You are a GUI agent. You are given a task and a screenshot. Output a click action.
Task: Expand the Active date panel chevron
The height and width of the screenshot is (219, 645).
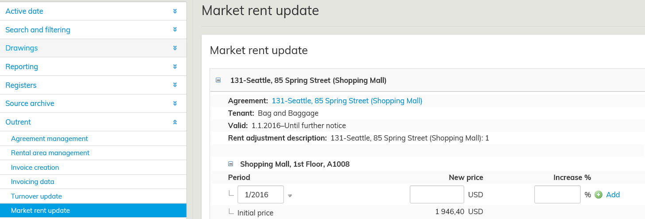175,11
